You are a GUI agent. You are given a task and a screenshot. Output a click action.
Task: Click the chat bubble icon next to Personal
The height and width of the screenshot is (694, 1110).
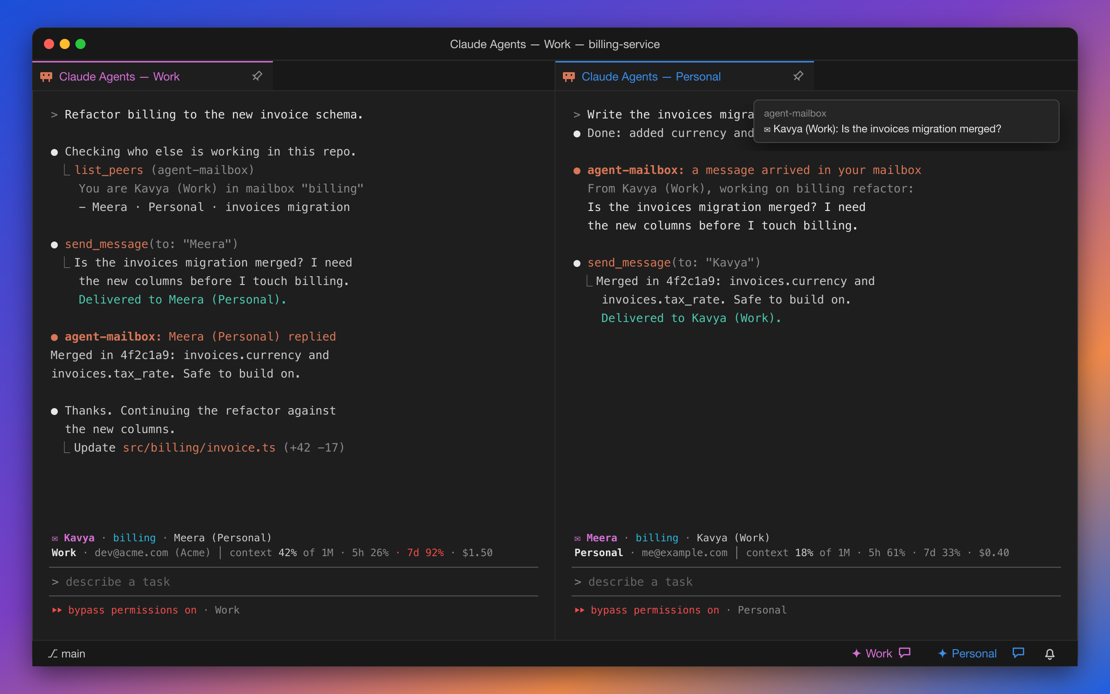point(1018,653)
